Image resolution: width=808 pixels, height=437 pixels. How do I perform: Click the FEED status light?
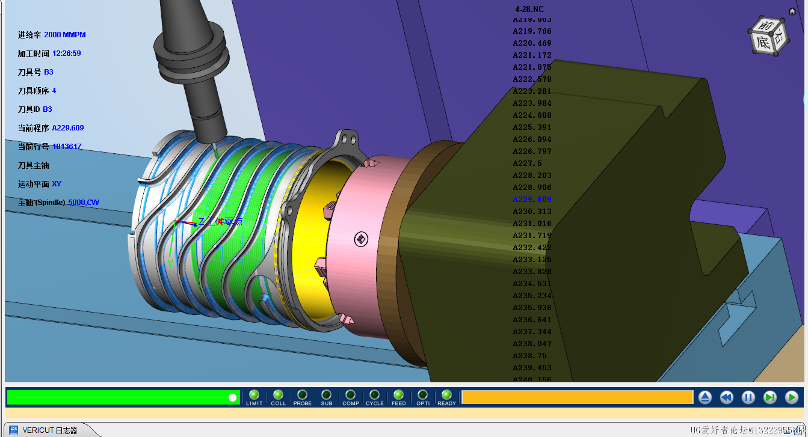coord(398,395)
